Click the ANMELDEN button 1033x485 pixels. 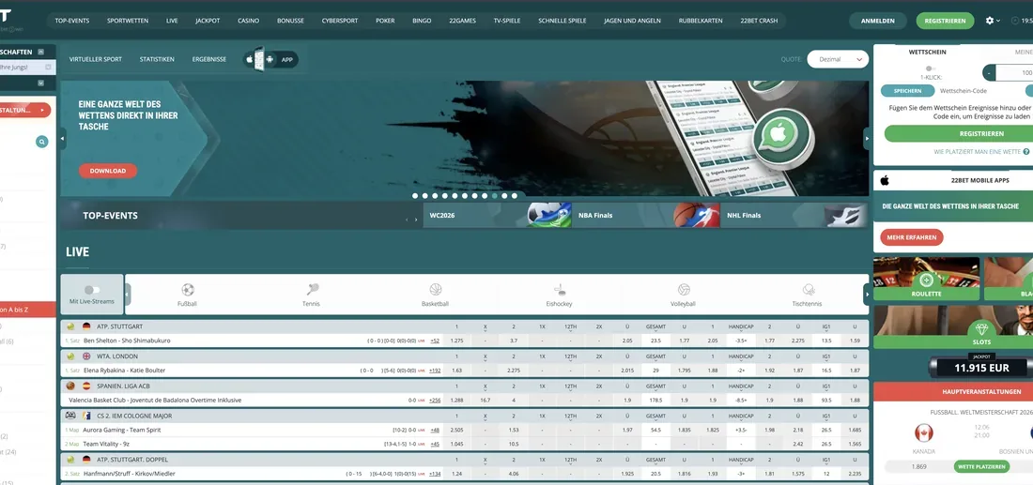click(877, 21)
